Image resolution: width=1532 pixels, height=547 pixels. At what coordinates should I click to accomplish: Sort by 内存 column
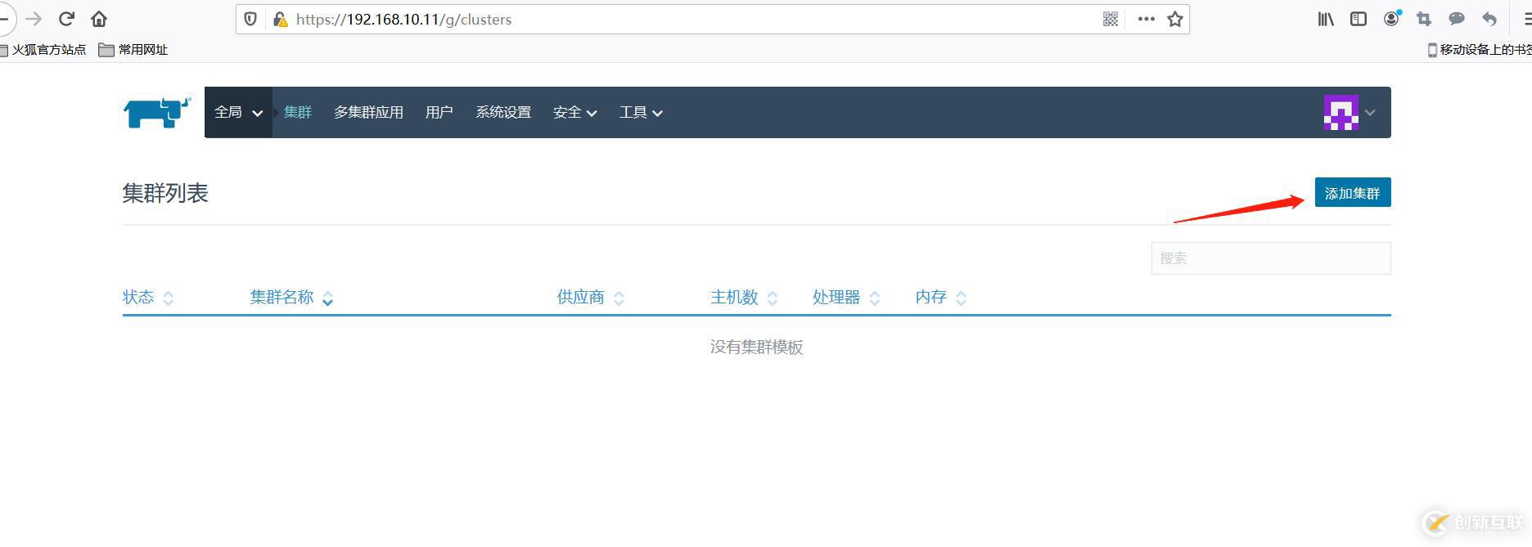940,298
